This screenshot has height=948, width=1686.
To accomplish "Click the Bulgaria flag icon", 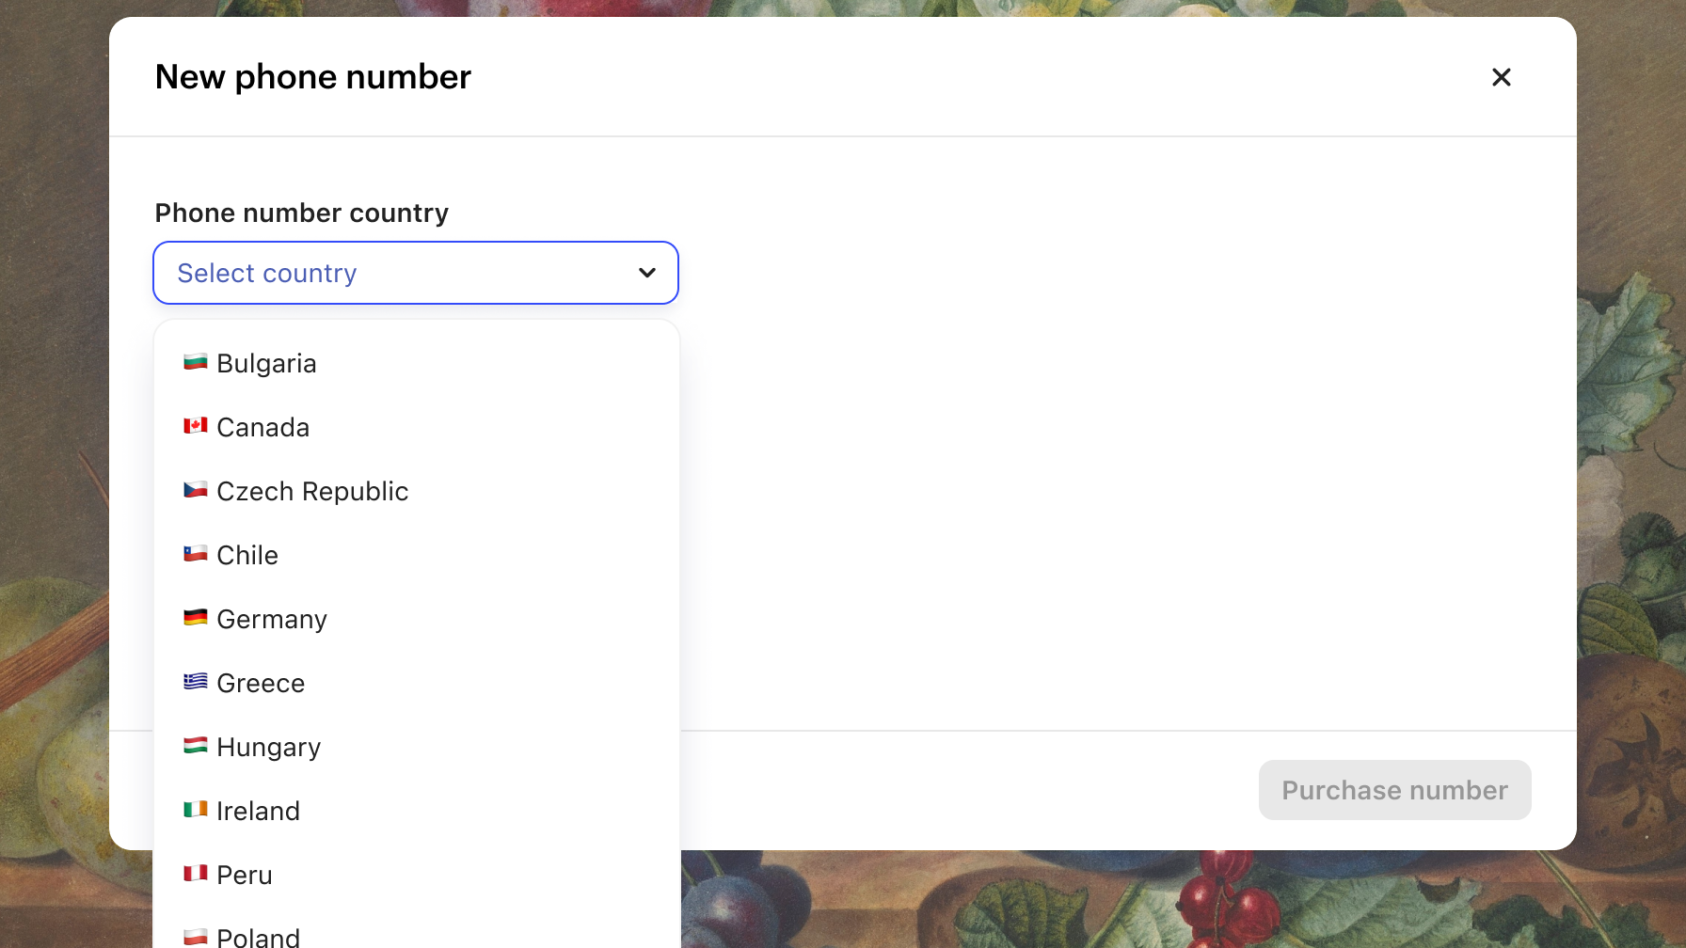I will [x=195, y=362].
